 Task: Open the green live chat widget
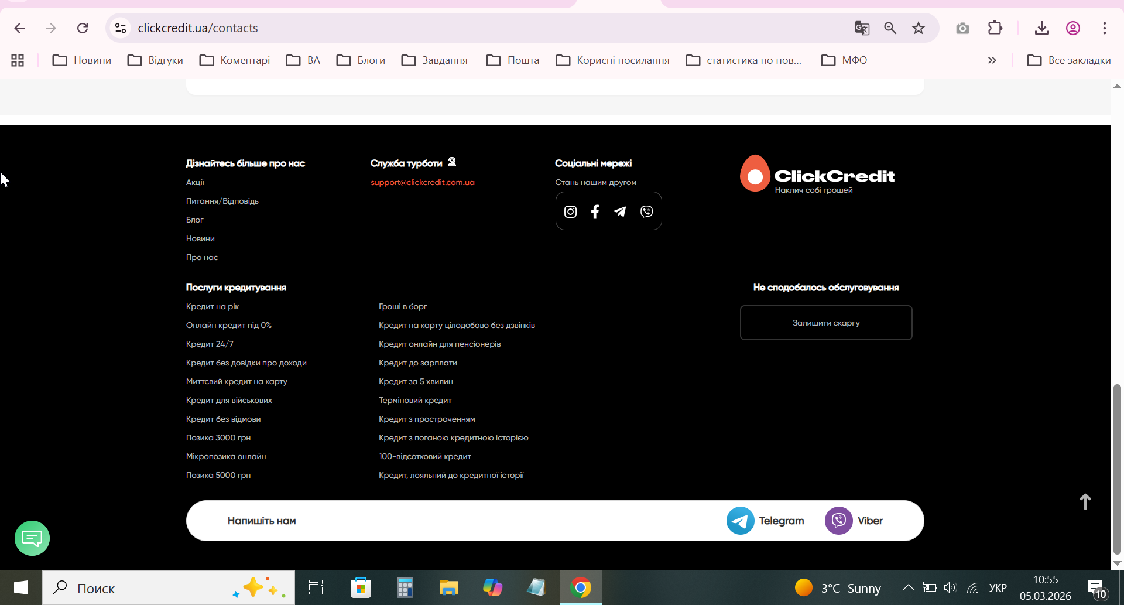(32, 538)
